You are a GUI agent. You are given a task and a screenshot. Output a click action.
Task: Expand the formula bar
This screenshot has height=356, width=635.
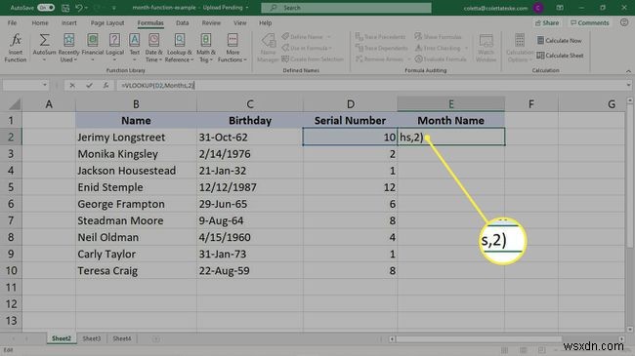tap(628, 86)
